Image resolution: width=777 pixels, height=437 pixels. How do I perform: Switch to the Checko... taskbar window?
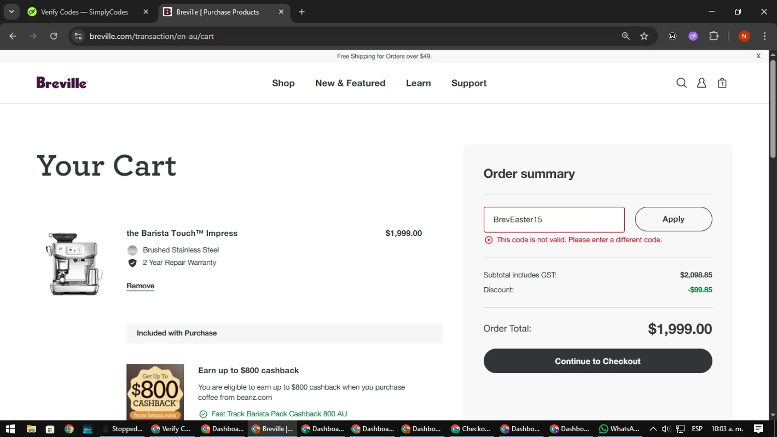471,429
